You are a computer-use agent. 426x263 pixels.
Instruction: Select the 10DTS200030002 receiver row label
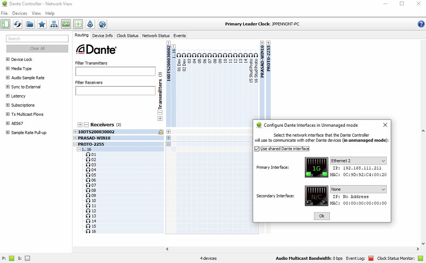click(96, 132)
